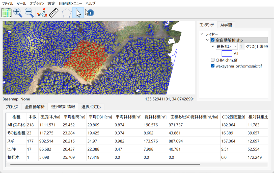274x173 pixels.
Task: Click the blue All class color swatch
Action: (227, 53)
